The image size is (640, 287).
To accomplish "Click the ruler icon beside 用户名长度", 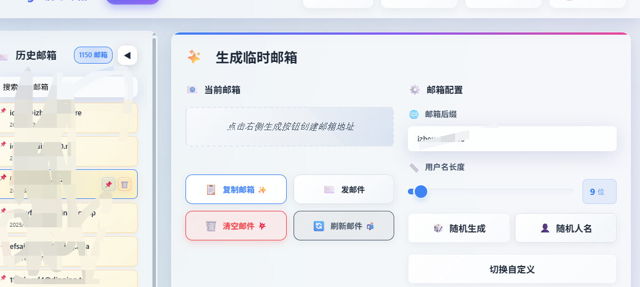I will [x=414, y=167].
